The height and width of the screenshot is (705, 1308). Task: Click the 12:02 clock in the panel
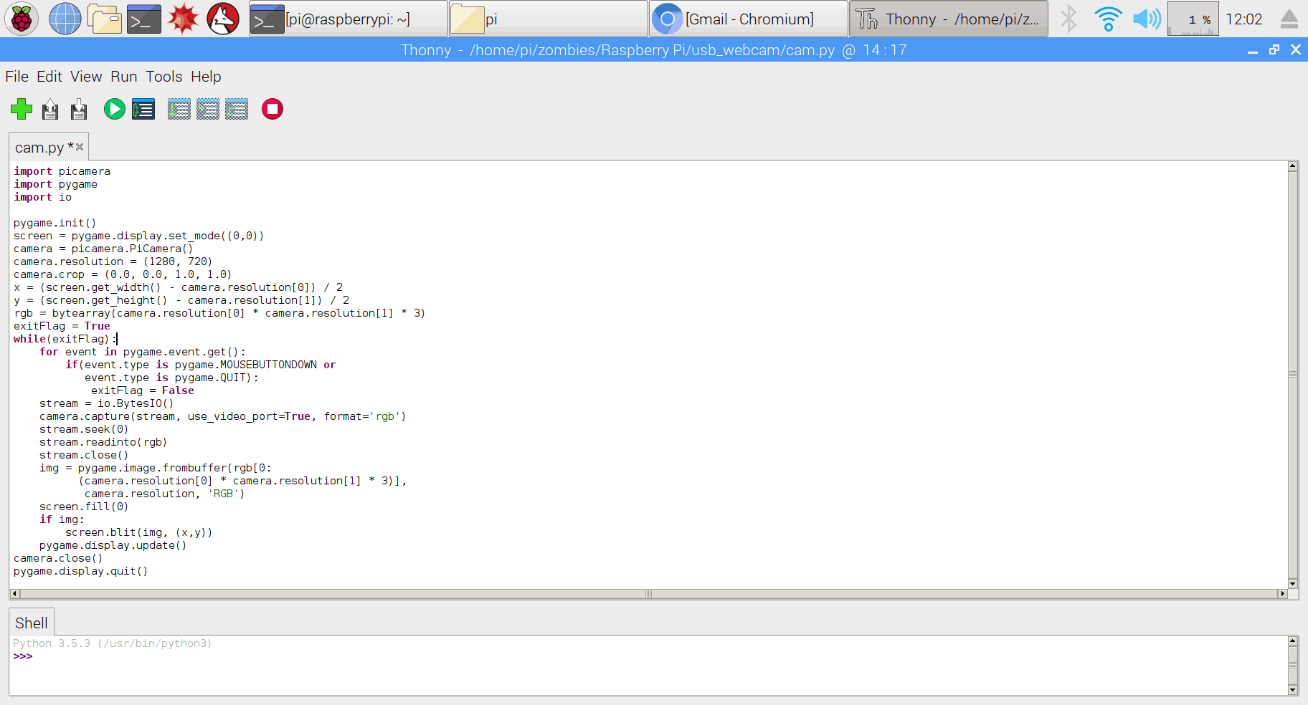pyautogui.click(x=1244, y=19)
